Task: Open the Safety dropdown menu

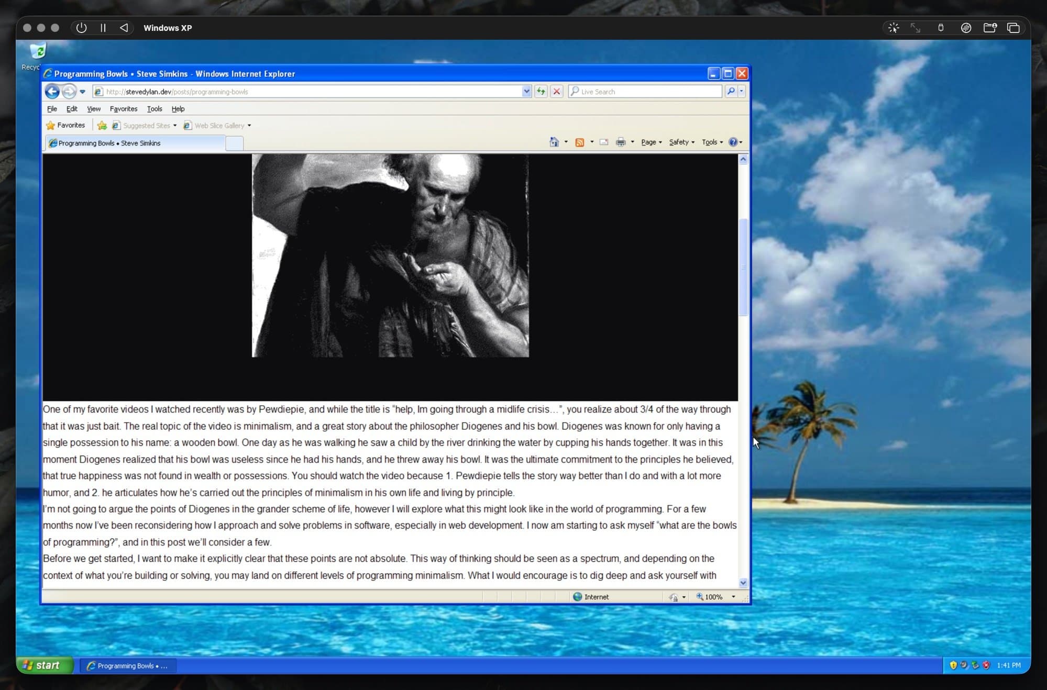Action: coord(681,142)
